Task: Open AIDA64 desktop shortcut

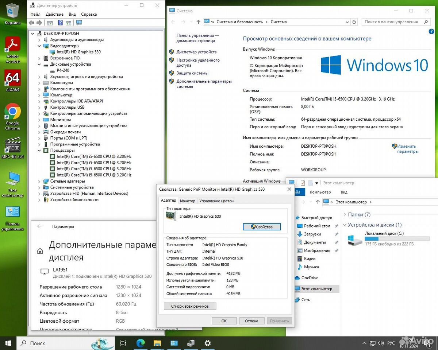Action: [12, 81]
